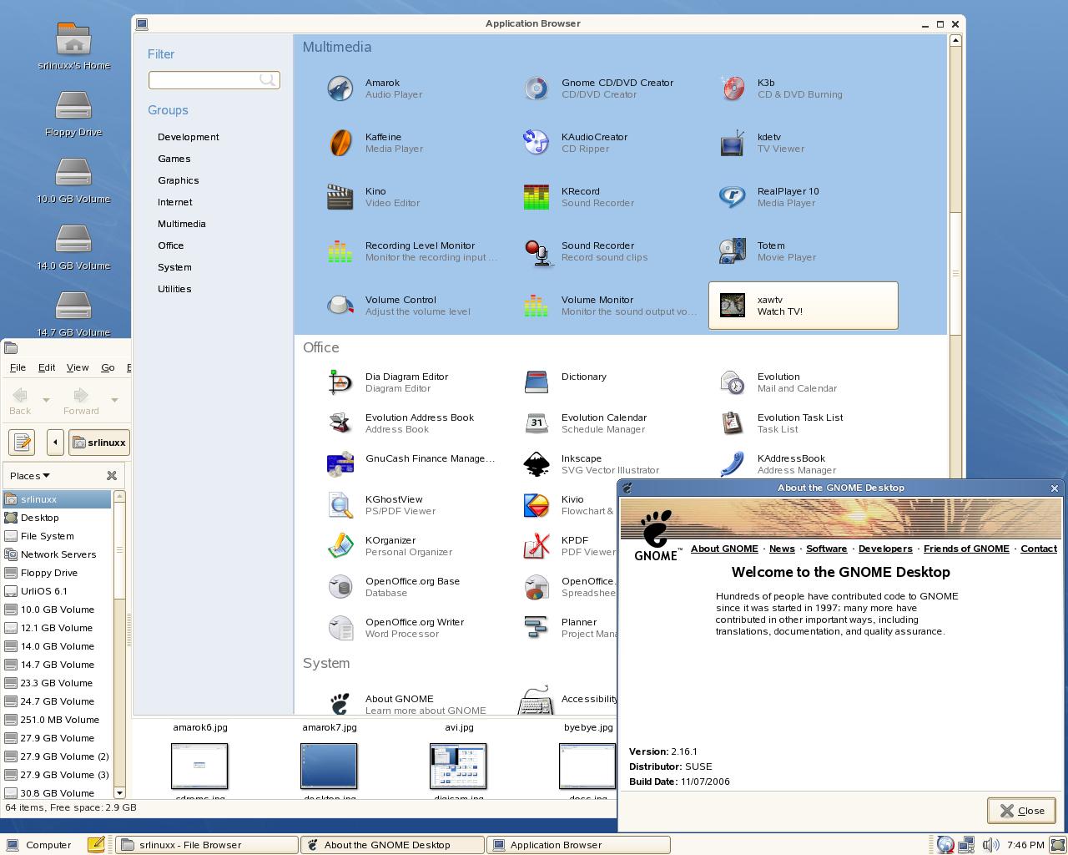Click About GNOME footprint icon in System
1068x855 pixels.
coord(340,703)
